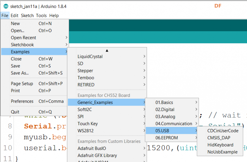Click line number 8 in the editor gutter

tap(10, 126)
